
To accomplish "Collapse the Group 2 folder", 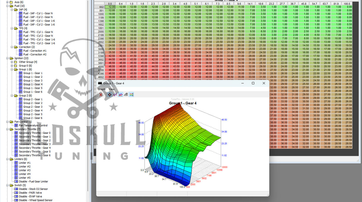I will (x=12, y=95).
